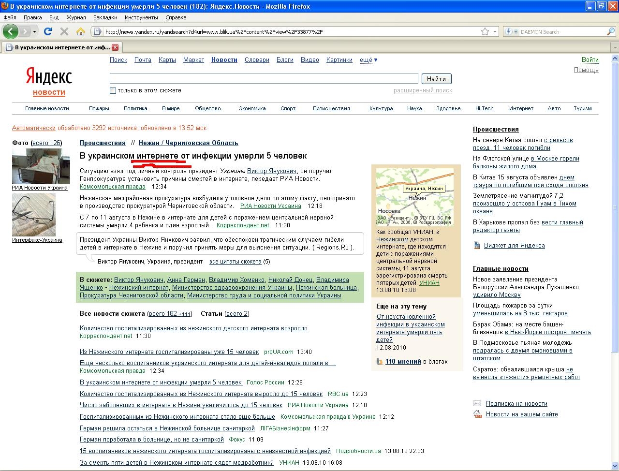Viewport: 619px width, 471px height.
Task: Select the Карты service link
Action: coord(167,60)
